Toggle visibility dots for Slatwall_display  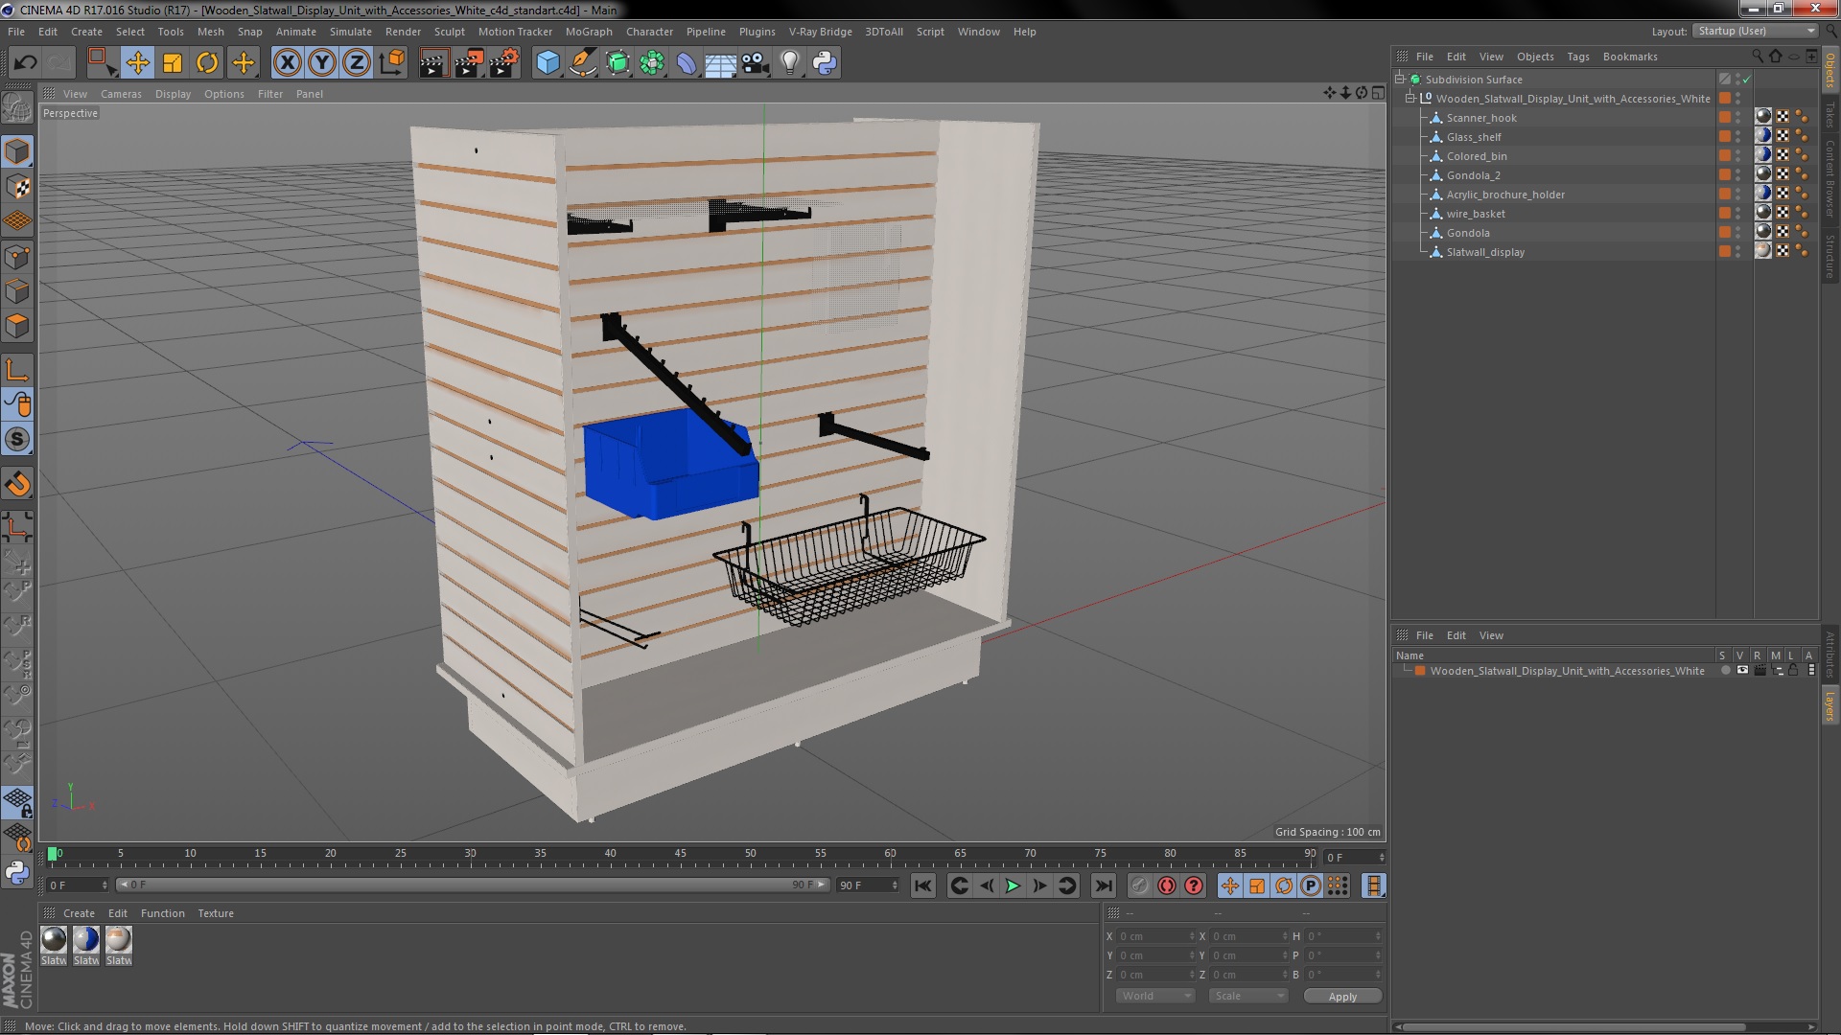pyautogui.click(x=1737, y=252)
